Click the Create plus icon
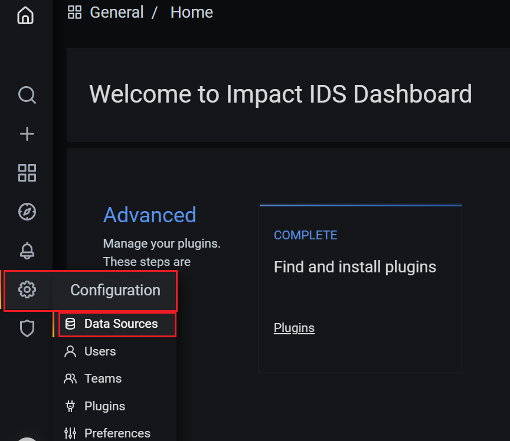The height and width of the screenshot is (441, 510). point(27,134)
